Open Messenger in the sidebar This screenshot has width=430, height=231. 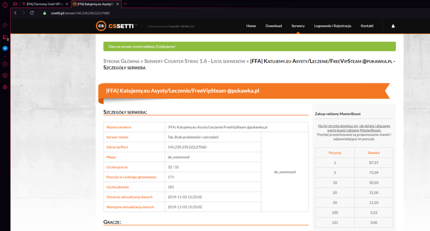click(x=5, y=49)
